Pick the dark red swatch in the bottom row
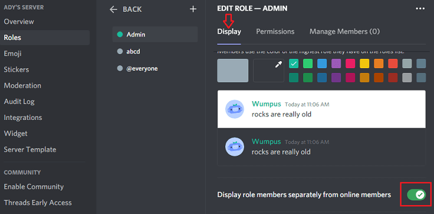This screenshot has width=434, height=214. point(393,78)
